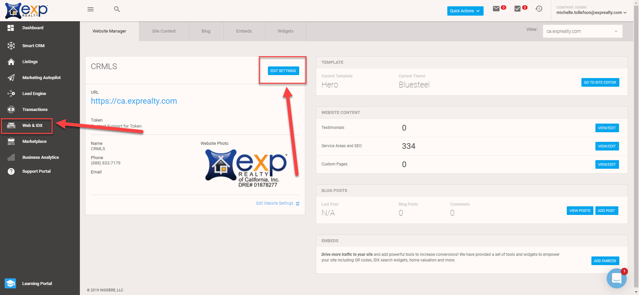639x295 pixels.
Task: Click View/Edit for Service Areas and SEO
Action: [607, 146]
